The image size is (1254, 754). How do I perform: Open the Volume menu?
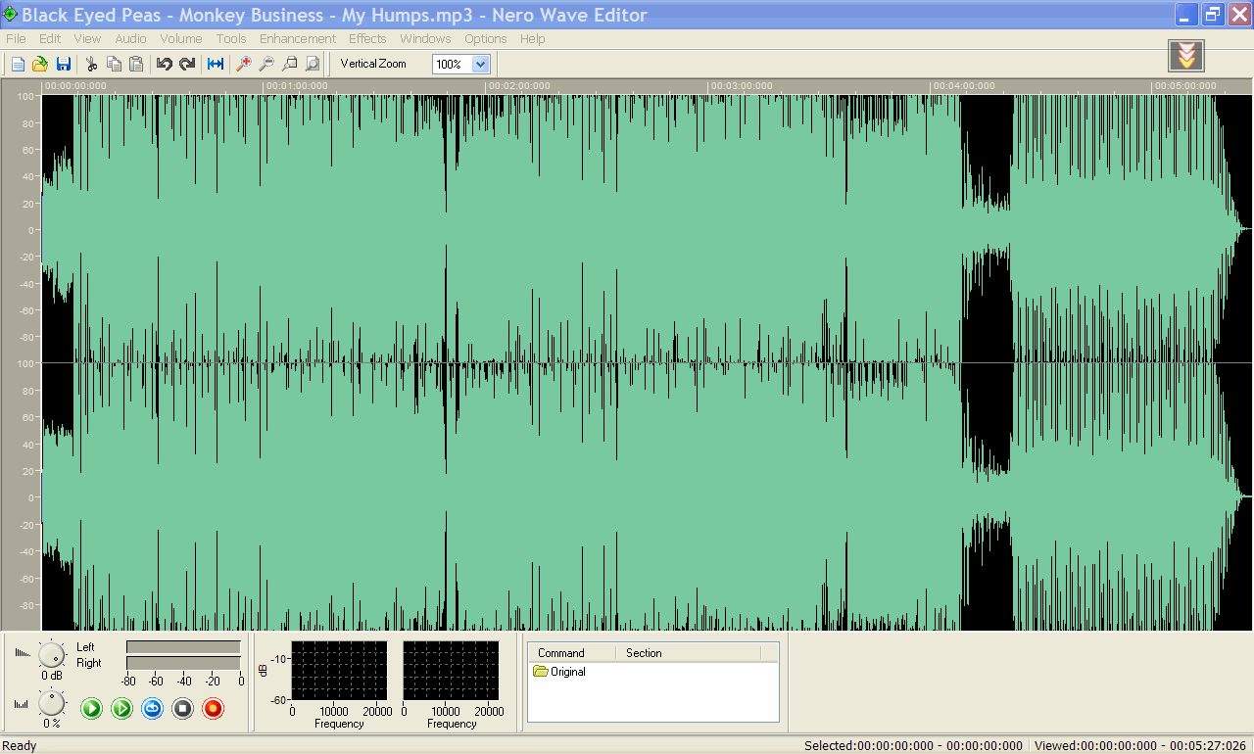(181, 39)
